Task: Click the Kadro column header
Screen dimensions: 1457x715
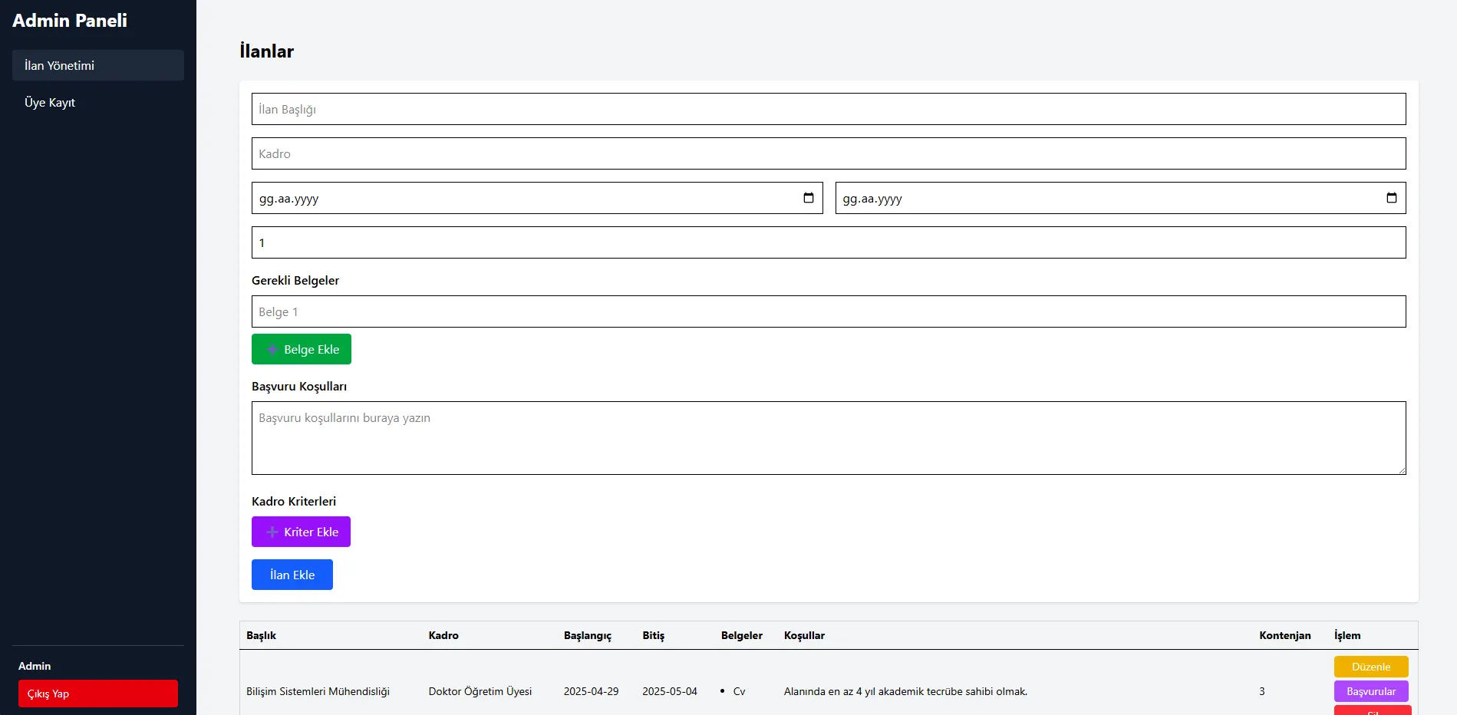Action: 443,635
